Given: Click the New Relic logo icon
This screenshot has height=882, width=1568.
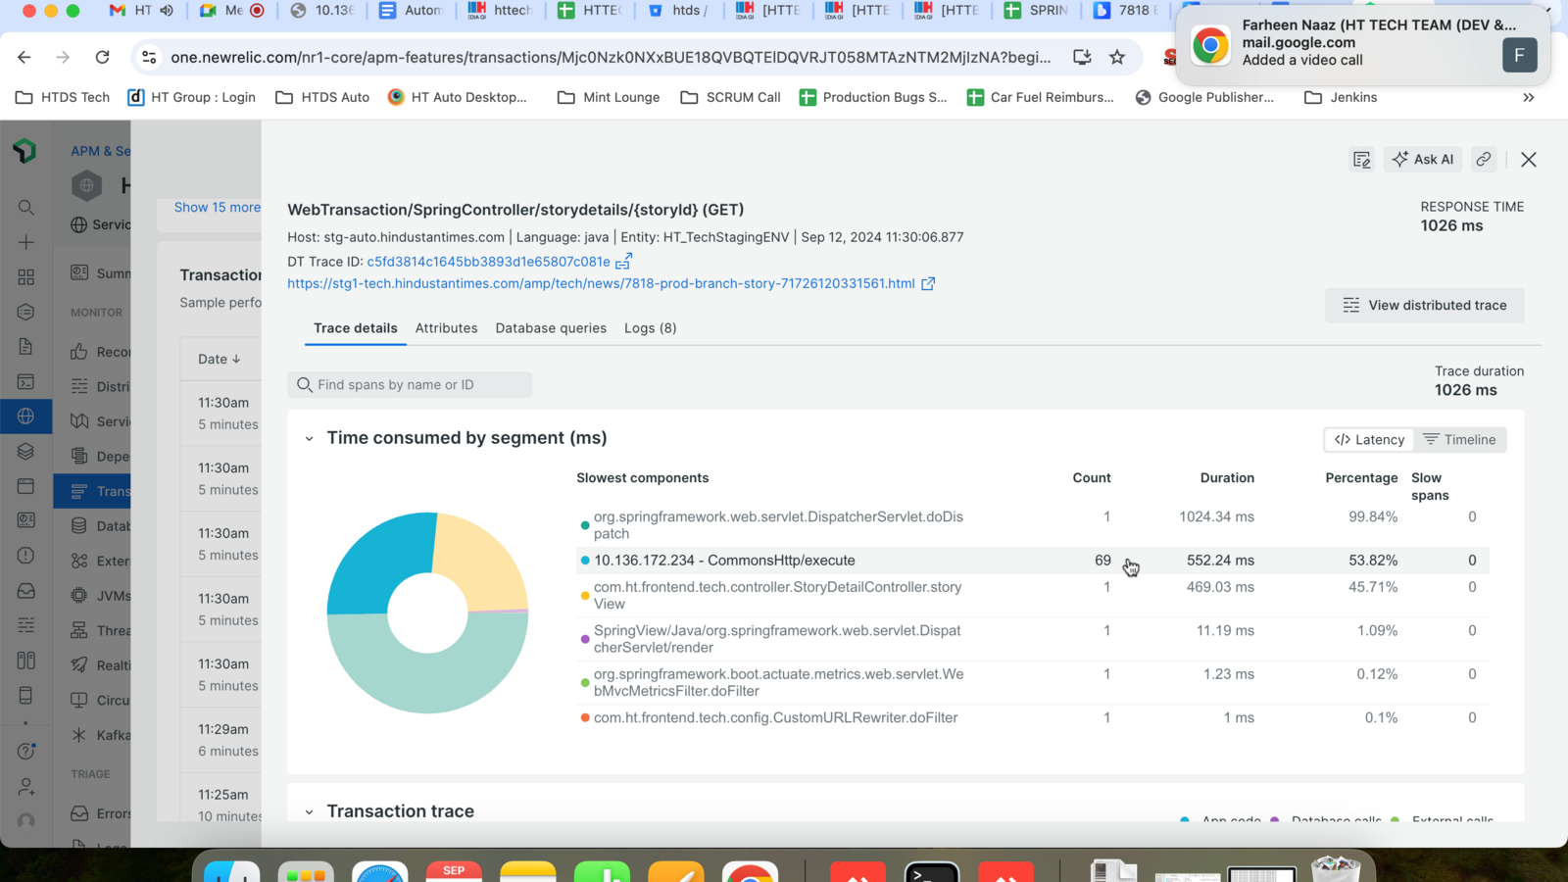Looking at the screenshot, I should pos(25,151).
